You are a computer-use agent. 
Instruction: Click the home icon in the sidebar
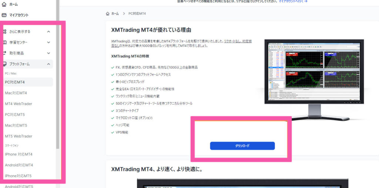point(4,4)
